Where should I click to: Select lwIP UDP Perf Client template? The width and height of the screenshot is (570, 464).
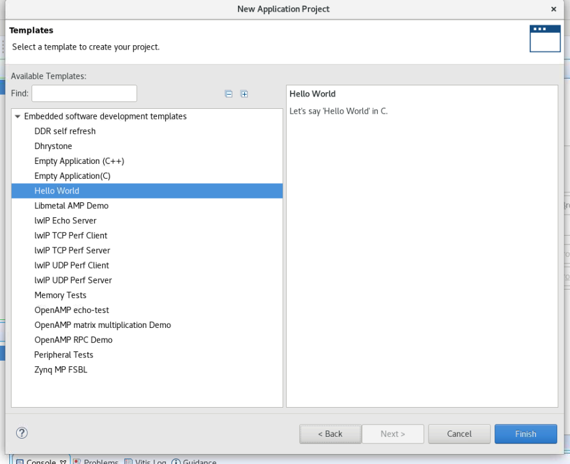tap(72, 265)
